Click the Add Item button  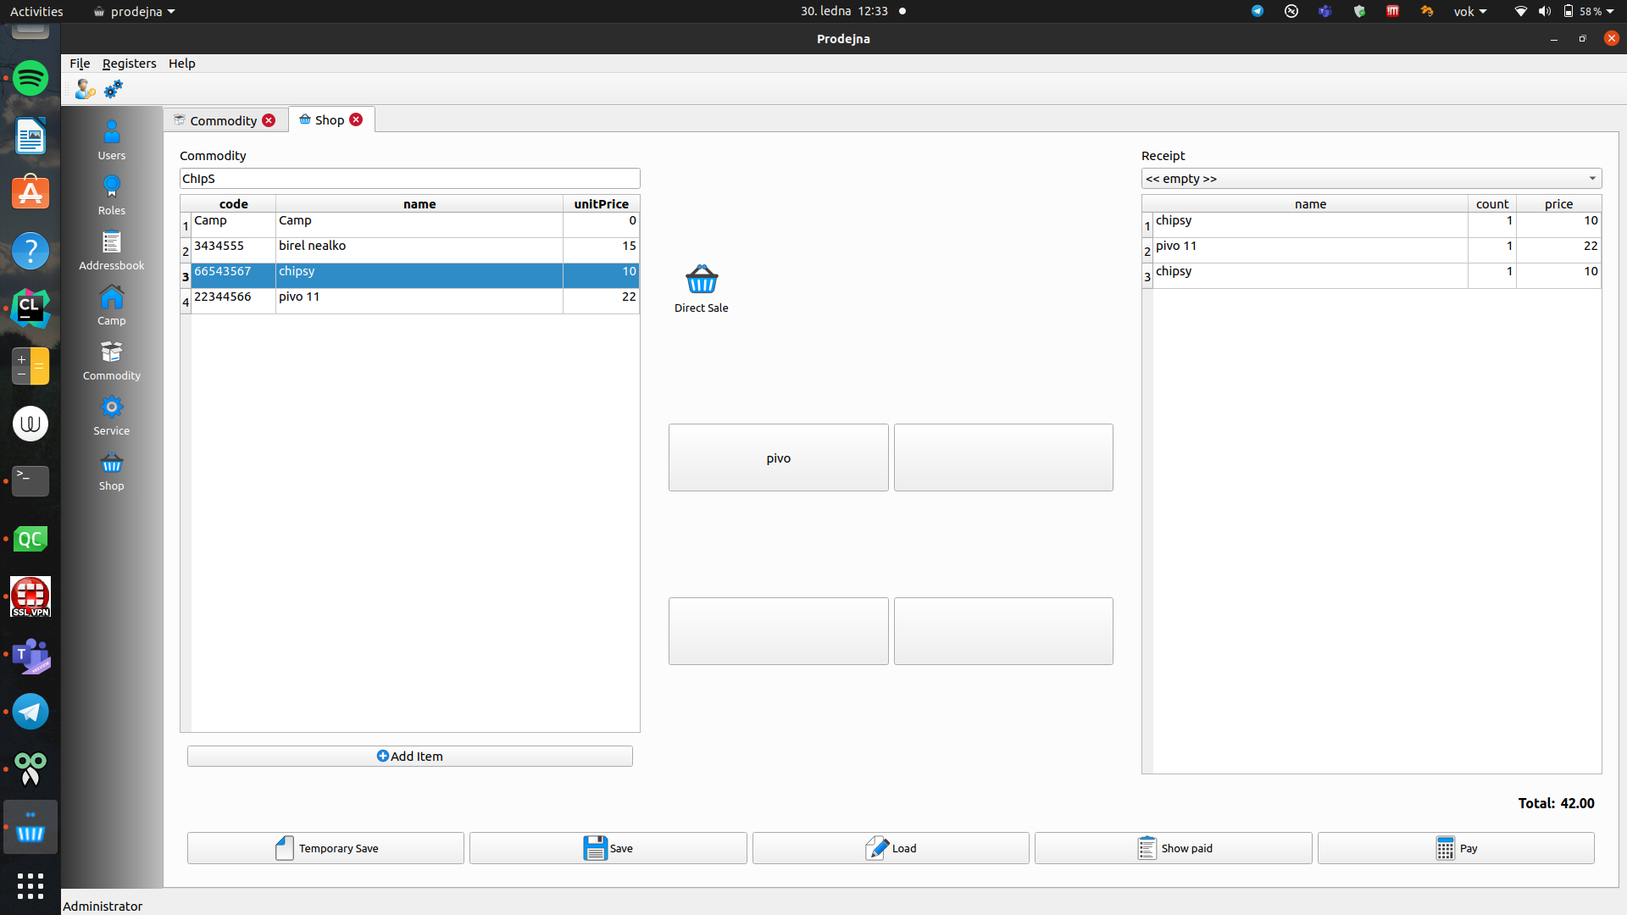[409, 756]
